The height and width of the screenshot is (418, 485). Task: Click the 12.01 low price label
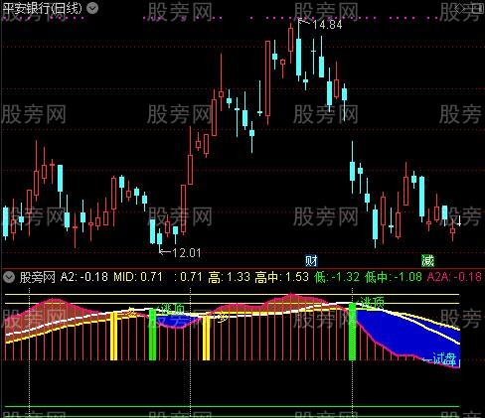(187, 253)
